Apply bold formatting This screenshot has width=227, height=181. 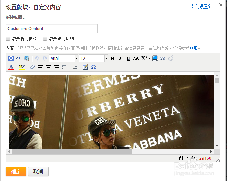[113, 58]
